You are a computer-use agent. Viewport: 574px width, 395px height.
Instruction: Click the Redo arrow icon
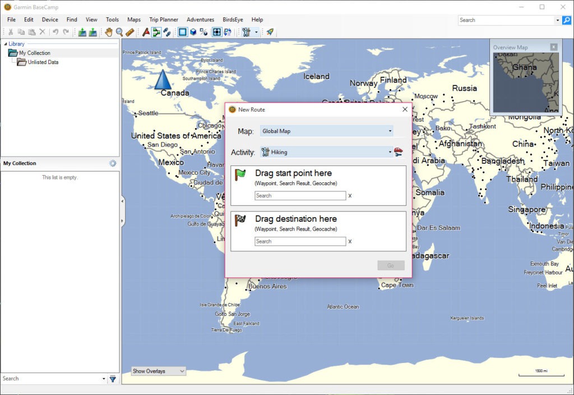point(66,32)
